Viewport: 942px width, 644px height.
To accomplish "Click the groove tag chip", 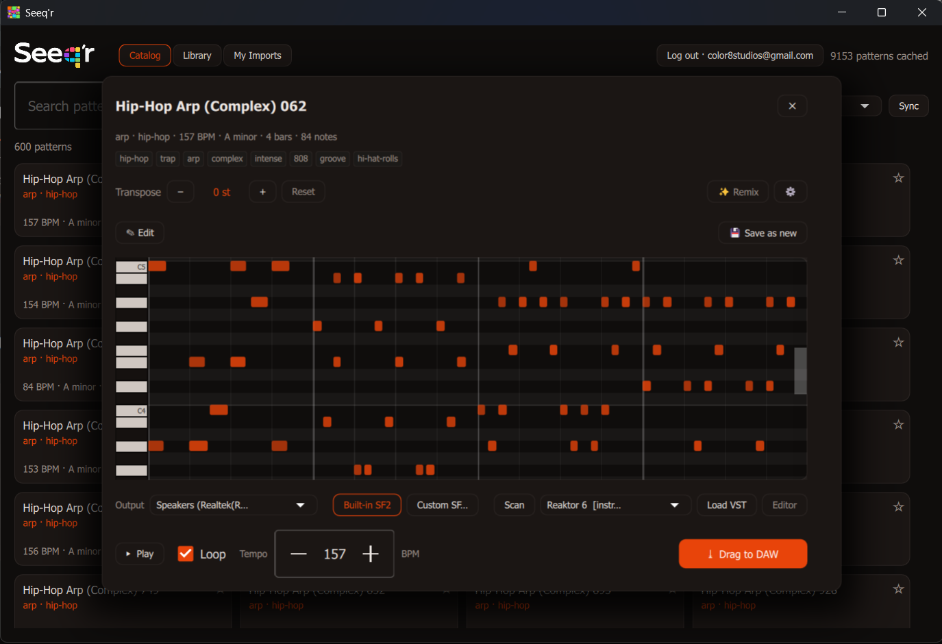I will tap(332, 159).
